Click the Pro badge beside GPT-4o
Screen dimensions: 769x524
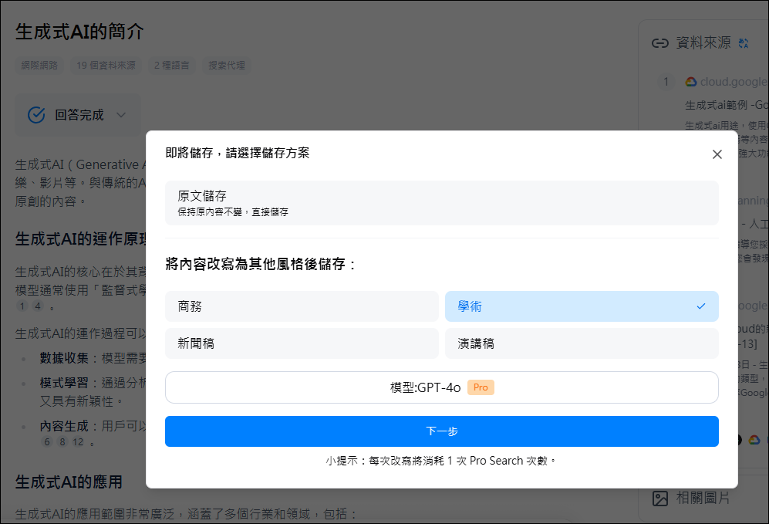[481, 387]
